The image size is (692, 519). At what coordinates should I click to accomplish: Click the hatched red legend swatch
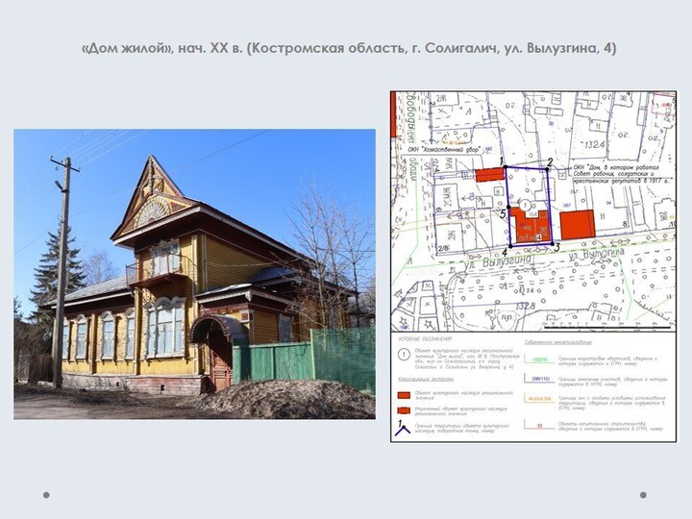pyautogui.click(x=404, y=410)
